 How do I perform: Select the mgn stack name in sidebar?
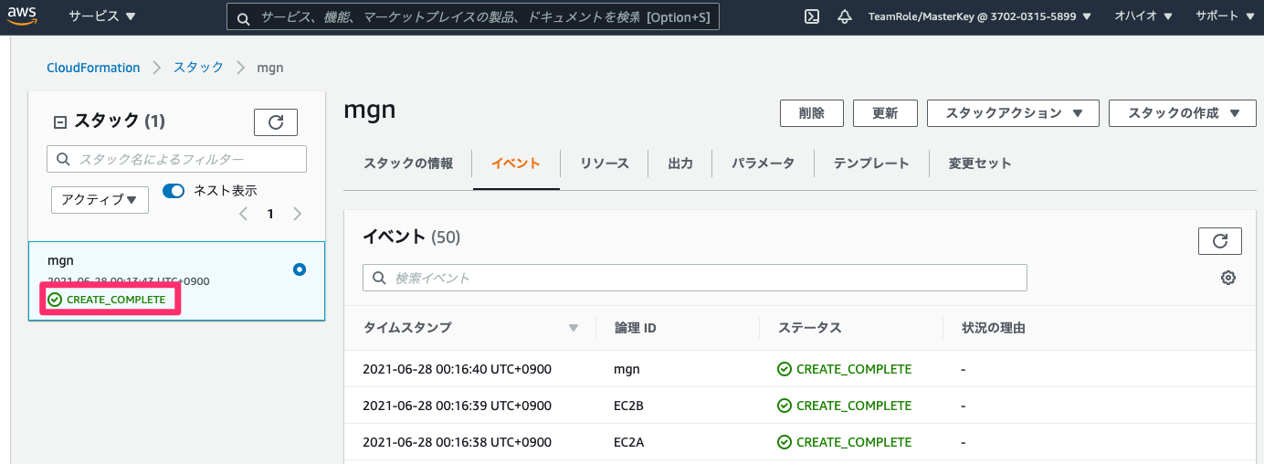[x=60, y=260]
